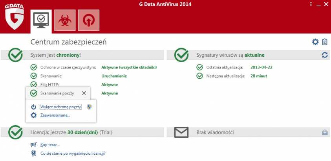331x161 pixels.
Task: Click the Kup teraz... link
Action: coord(50,145)
